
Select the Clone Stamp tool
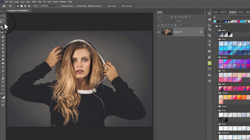coord(3,45)
